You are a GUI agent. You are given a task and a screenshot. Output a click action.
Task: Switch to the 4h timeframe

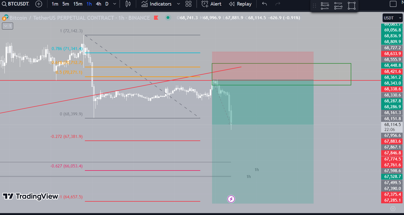coord(98,4)
